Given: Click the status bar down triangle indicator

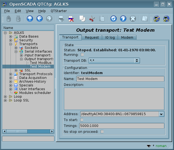Looking at the screenshot, I should [149, 146].
